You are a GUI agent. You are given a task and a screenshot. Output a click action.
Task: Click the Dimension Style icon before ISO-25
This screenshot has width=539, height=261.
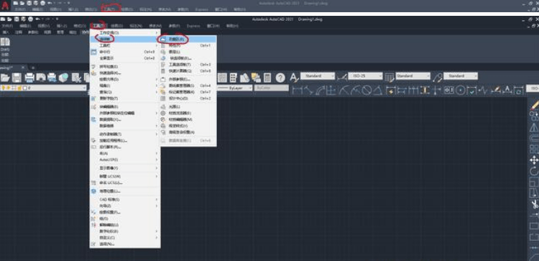[341, 78]
